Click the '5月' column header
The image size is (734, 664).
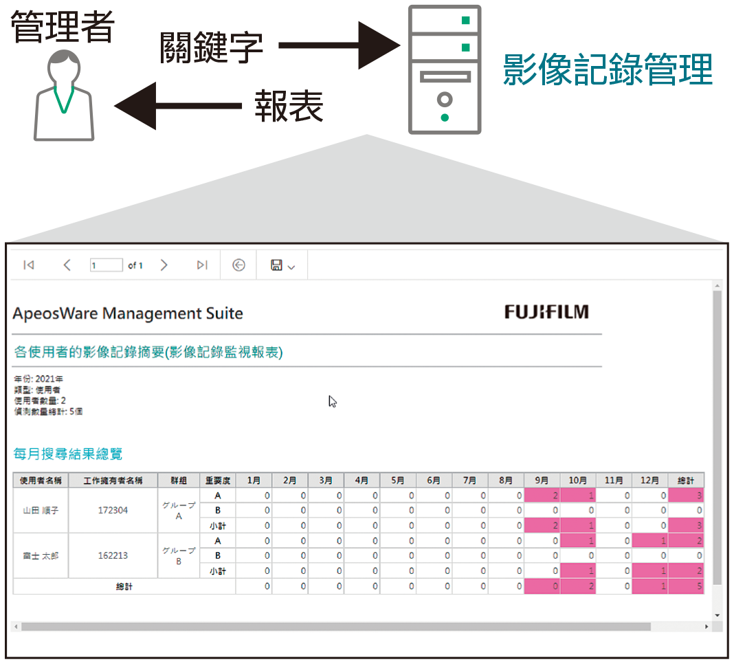397,480
